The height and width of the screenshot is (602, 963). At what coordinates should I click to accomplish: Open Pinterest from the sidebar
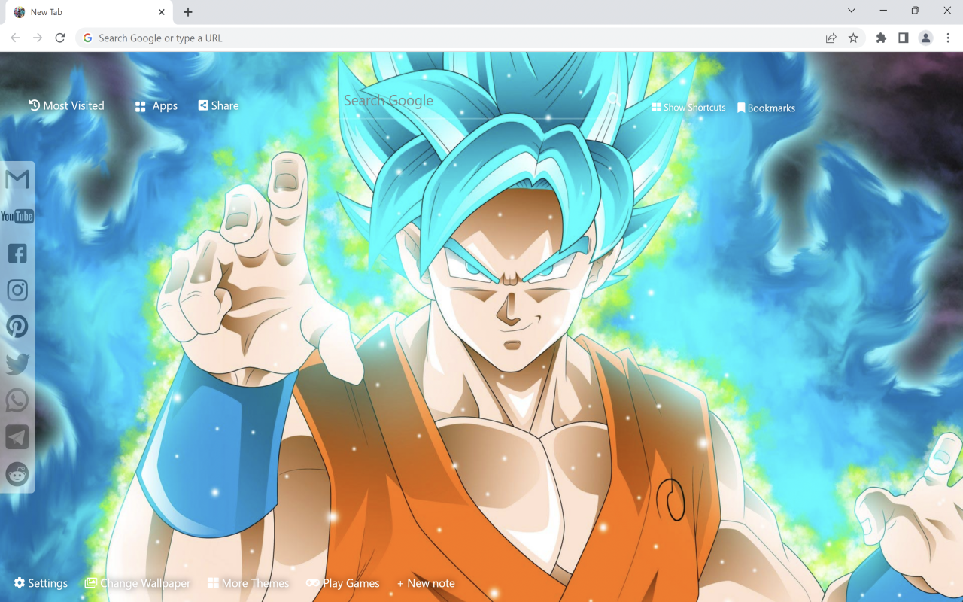point(17,327)
